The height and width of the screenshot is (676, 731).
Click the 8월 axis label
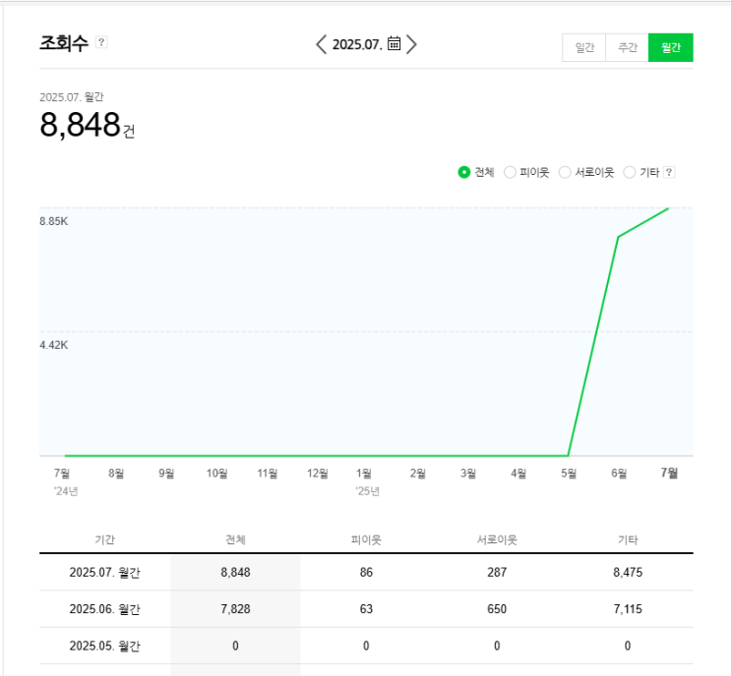pyautogui.click(x=116, y=474)
